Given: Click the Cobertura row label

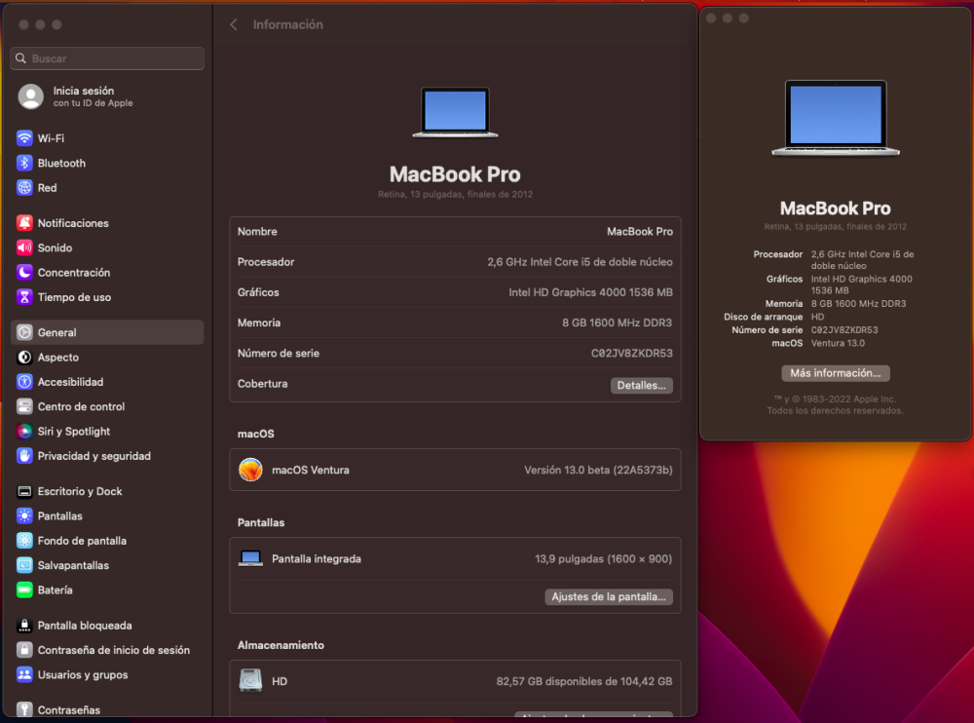Looking at the screenshot, I should click(x=262, y=384).
